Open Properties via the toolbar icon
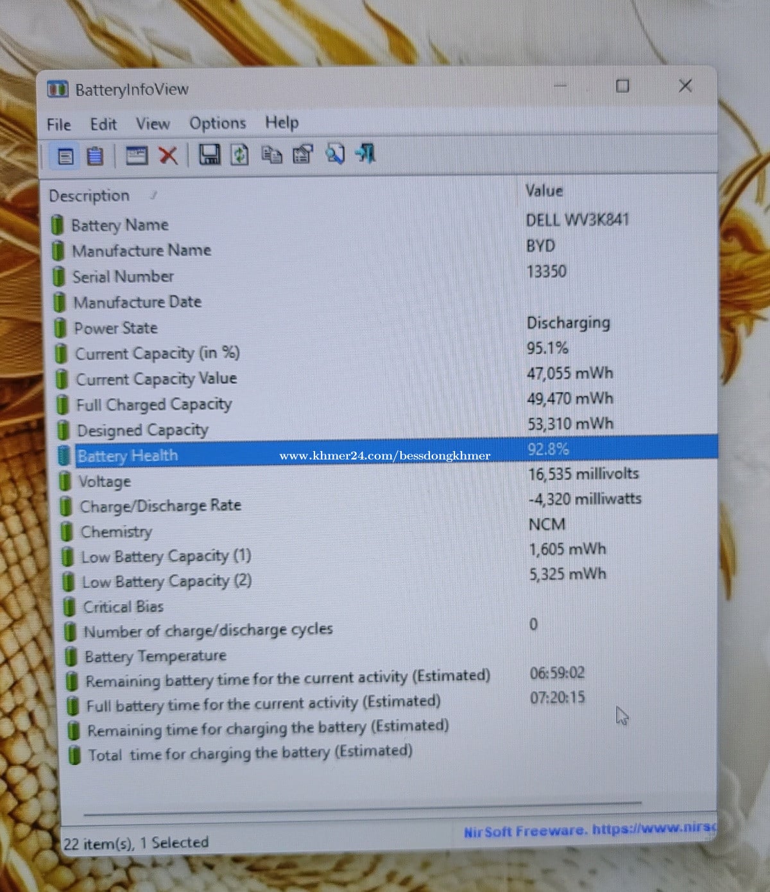The width and height of the screenshot is (770, 892). 302,154
